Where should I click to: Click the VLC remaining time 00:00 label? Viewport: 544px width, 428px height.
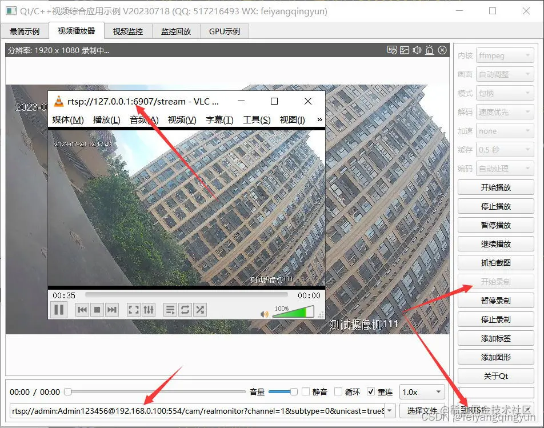[309, 295]
